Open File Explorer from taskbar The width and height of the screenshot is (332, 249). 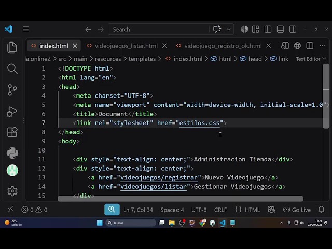(x=172, y=223)
